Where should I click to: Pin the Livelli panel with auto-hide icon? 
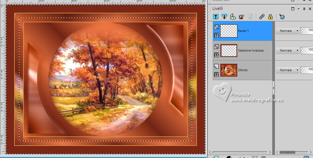point(304,9)
